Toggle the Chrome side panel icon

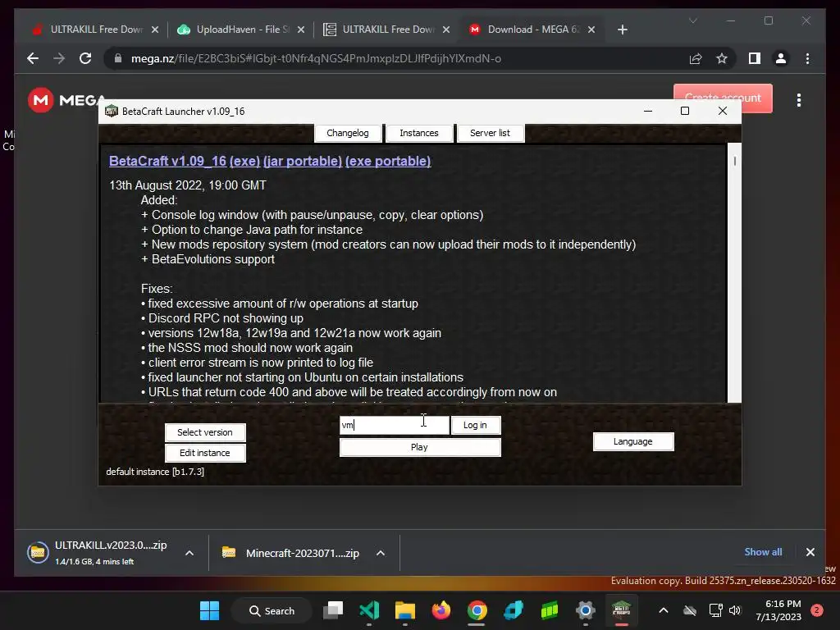pyautogui.click(x=755, y=58)
